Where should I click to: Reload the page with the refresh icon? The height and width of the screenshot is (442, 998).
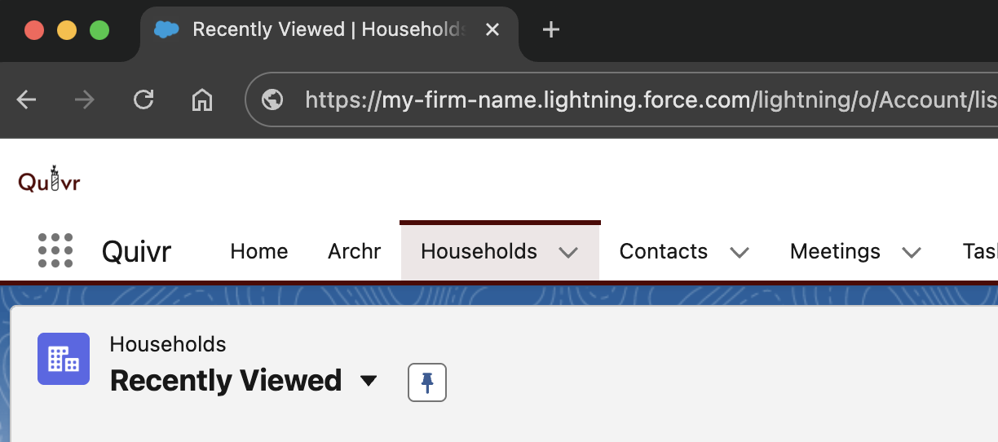(x=144, y=100)
